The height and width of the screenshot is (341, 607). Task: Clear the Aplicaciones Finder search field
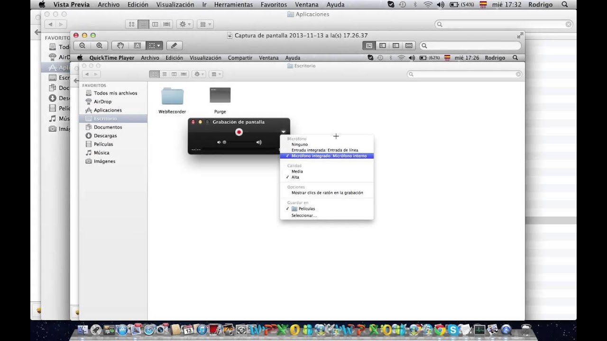click(568, 24)
